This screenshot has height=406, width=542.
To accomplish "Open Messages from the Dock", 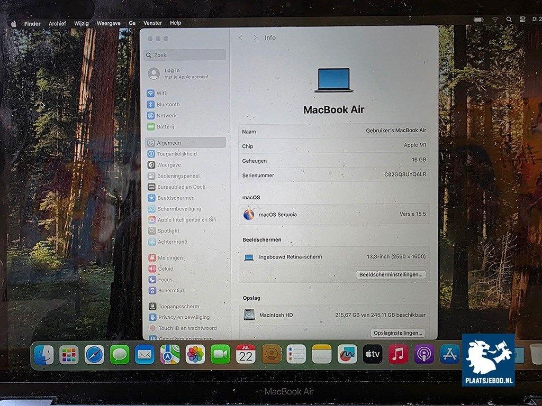I will [x=120, y=355].
